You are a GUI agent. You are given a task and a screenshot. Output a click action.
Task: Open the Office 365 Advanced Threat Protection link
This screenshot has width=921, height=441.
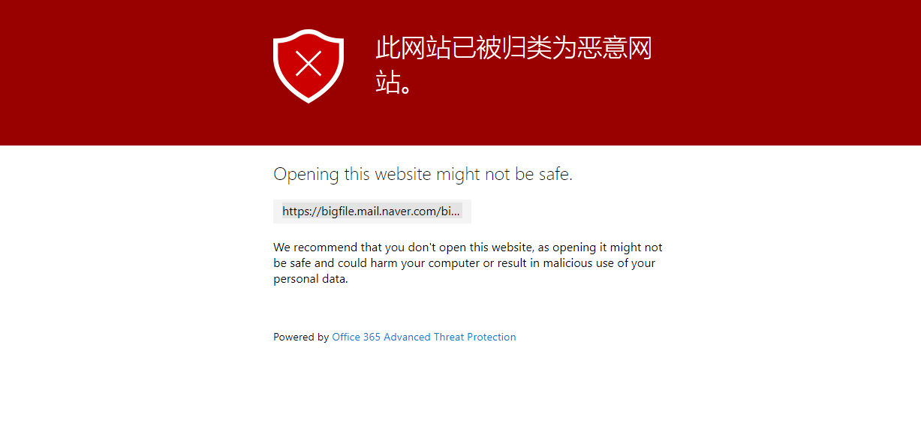(424, 337)
